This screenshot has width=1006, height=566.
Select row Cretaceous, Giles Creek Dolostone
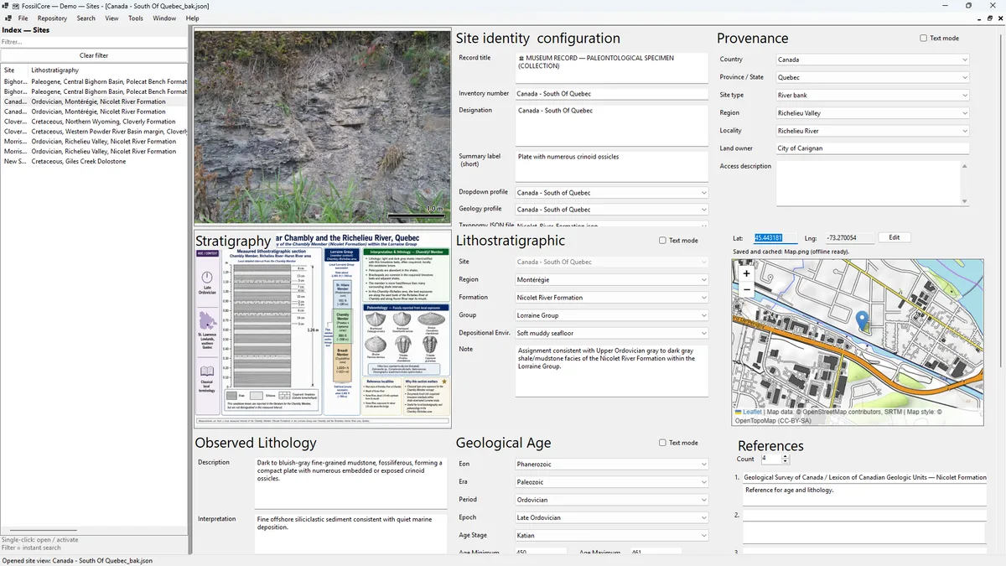click(x=94, y=162)
